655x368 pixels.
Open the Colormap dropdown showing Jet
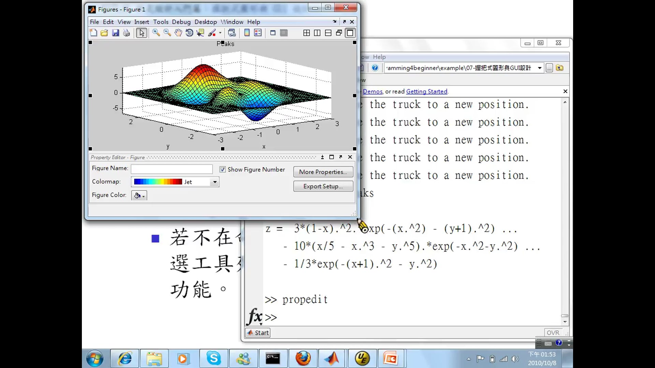pos(215,182)
